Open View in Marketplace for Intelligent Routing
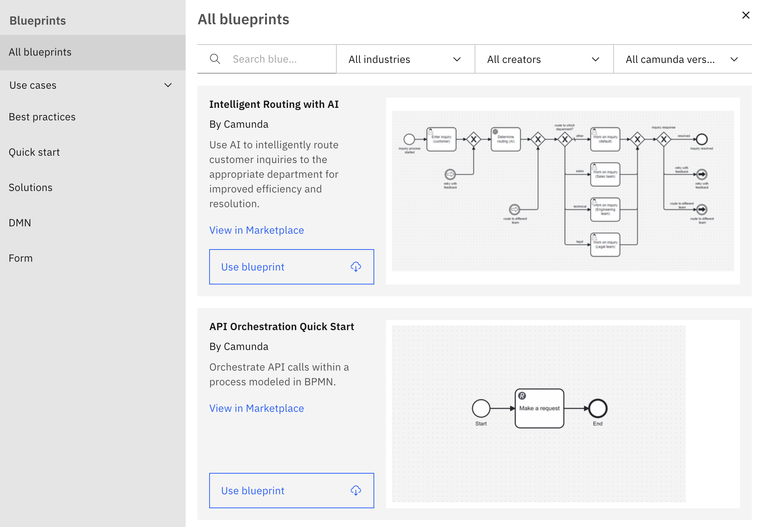Viewport: 761px width, 527px height. (256, 230)
